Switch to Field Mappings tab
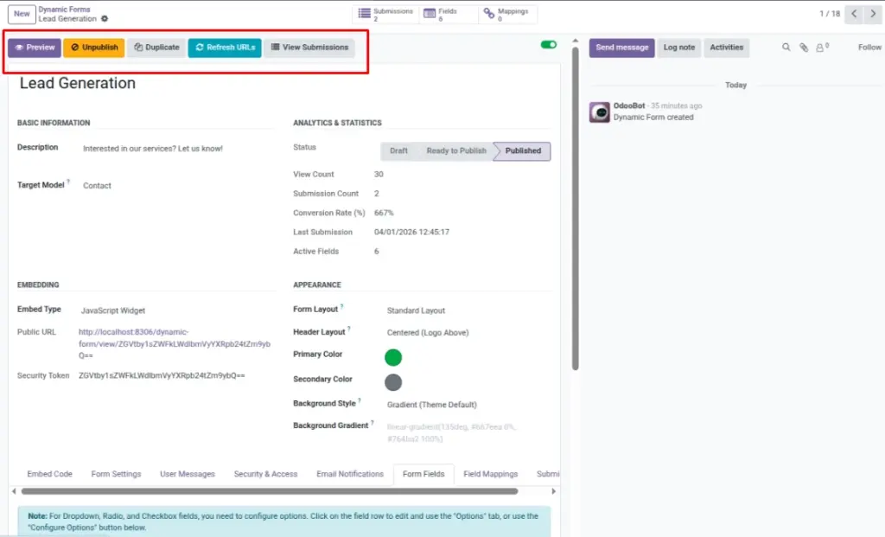The width and height of the screenshot is (885, 537). coord(491,475)
